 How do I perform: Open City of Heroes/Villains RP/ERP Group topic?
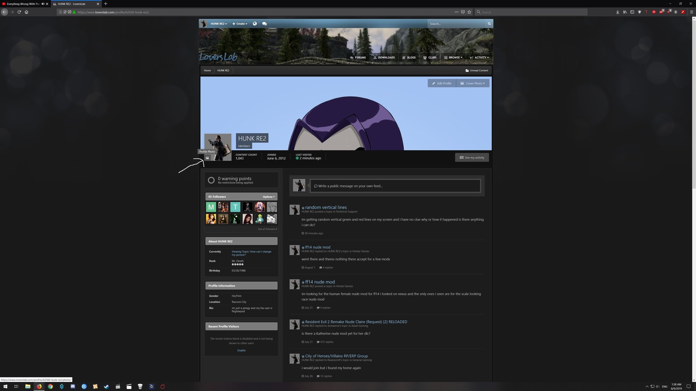[336, 356]
